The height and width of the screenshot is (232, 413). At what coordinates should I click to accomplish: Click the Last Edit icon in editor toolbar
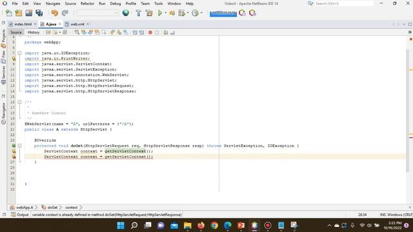pyautogui.click(x=48, y=32)
